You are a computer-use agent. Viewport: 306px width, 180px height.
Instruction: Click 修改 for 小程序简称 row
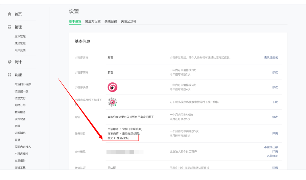click(x=275, y=72)
